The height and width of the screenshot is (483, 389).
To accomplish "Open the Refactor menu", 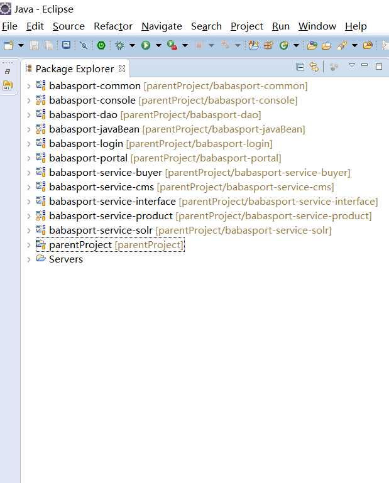I will click(x=113, y=26).
